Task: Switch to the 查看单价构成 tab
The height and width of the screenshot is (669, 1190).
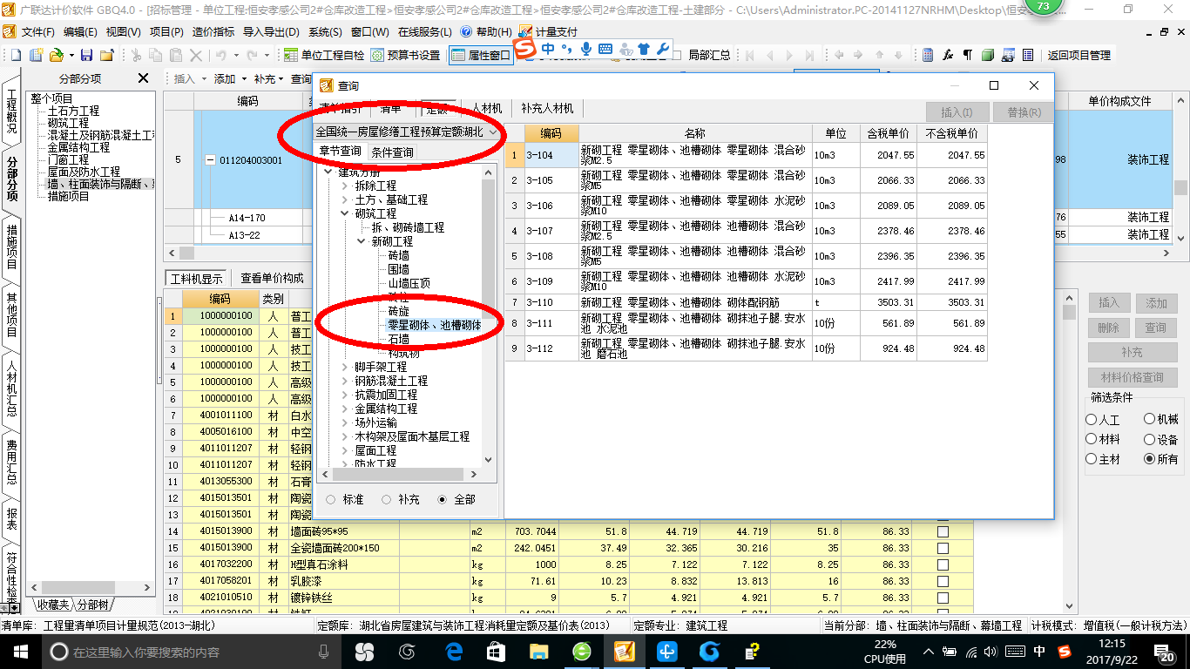Action: (x=272, y=278)
